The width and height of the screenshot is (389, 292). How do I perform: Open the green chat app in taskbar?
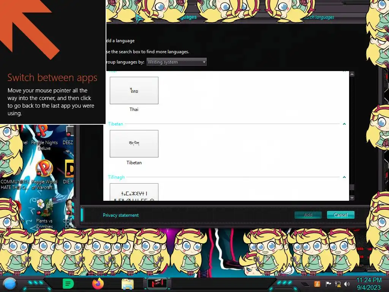click(68, 284)
